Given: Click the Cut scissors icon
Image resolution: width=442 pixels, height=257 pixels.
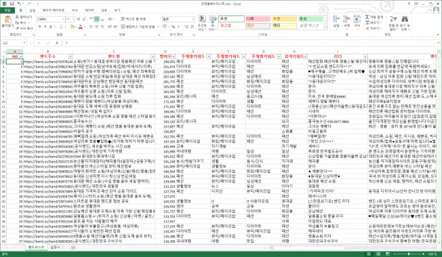Looking at the screenshot, I should coord(17,17).
